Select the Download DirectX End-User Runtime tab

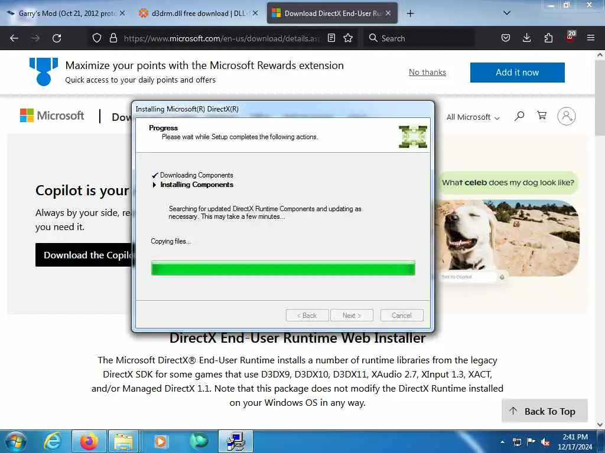pos(332,14)
